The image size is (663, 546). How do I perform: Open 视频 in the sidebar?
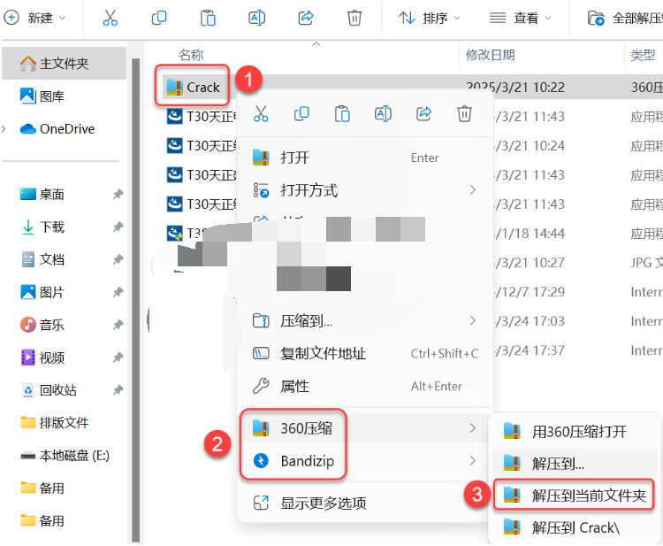tap(42, 358)
